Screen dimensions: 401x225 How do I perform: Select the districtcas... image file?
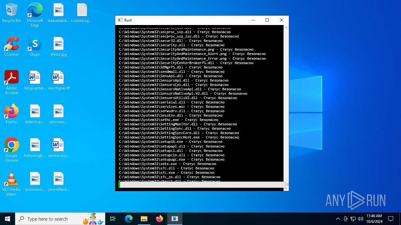[x=35, y=114]
